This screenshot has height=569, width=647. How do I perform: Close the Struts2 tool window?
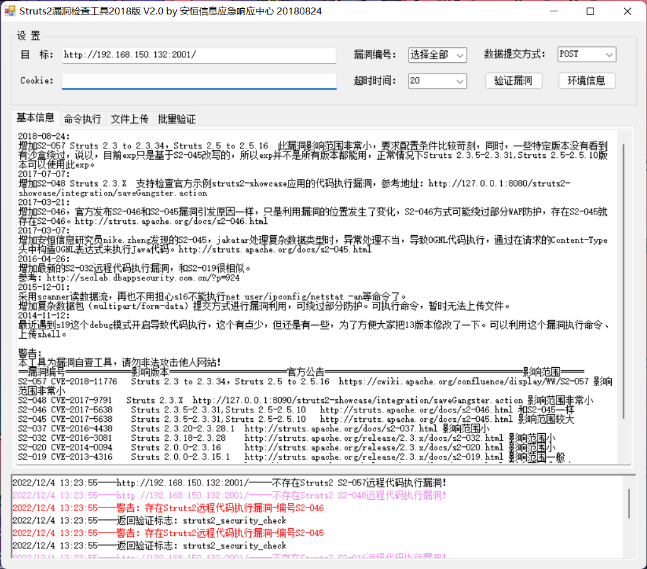point(628,11)
